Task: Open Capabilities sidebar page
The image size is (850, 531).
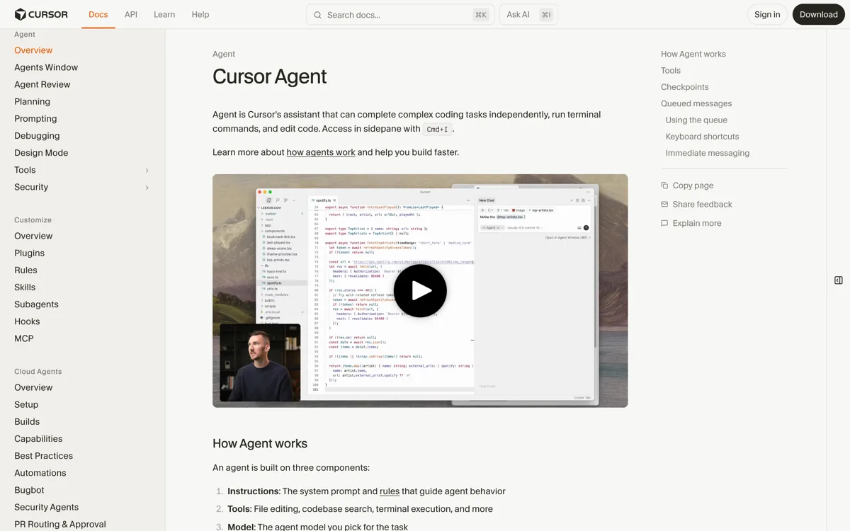Action: (x=38, y=438)
